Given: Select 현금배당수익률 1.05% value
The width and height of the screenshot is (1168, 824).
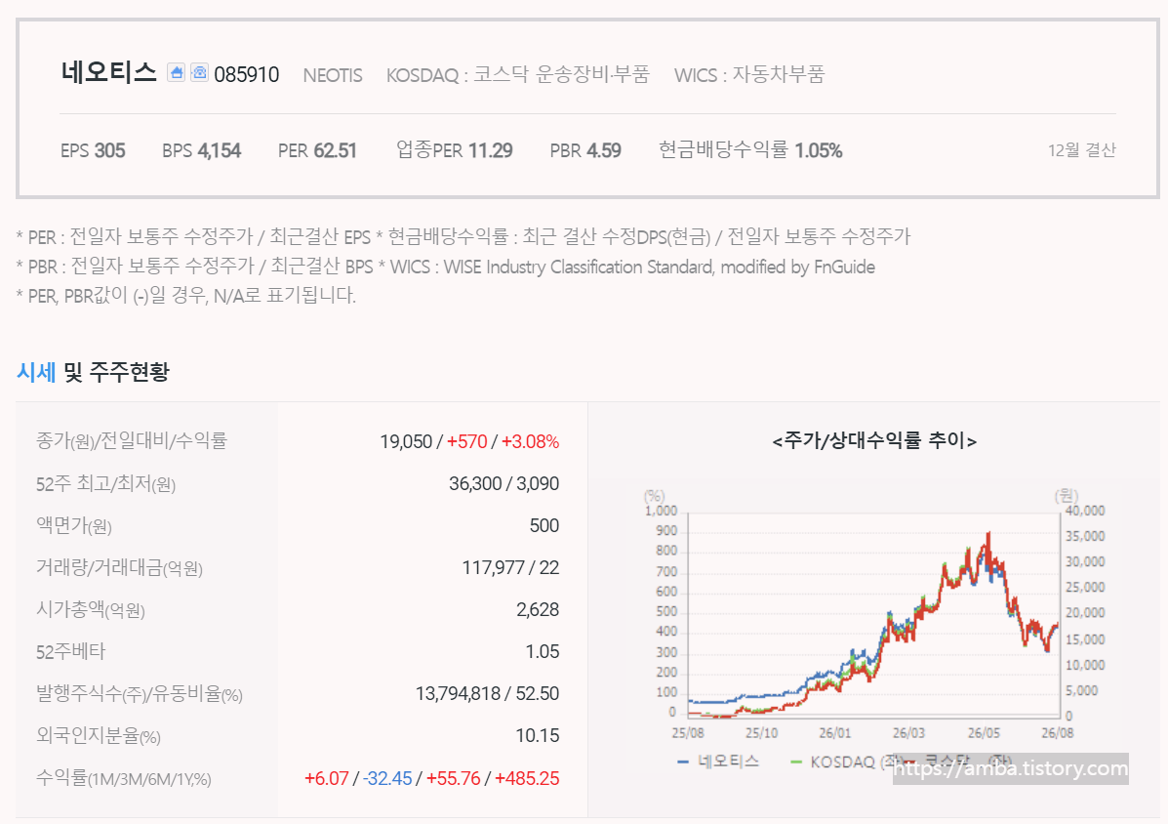Looking at the screenshot, I should point(751,150).
